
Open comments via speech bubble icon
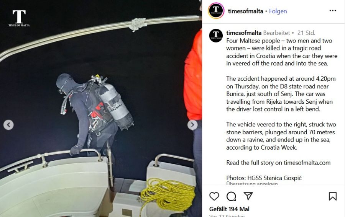(231, 196)
